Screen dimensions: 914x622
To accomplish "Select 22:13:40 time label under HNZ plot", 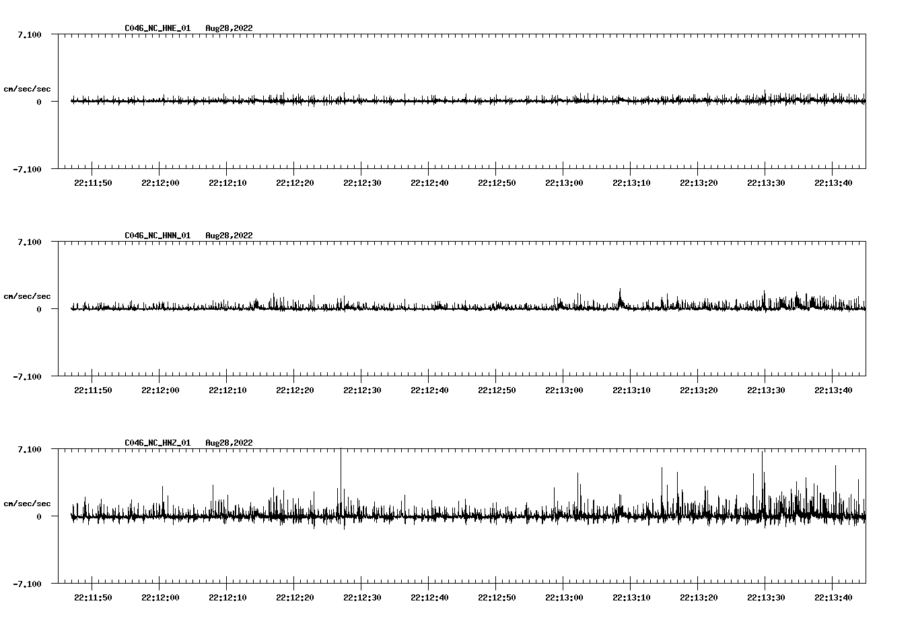I will (833, 598).
